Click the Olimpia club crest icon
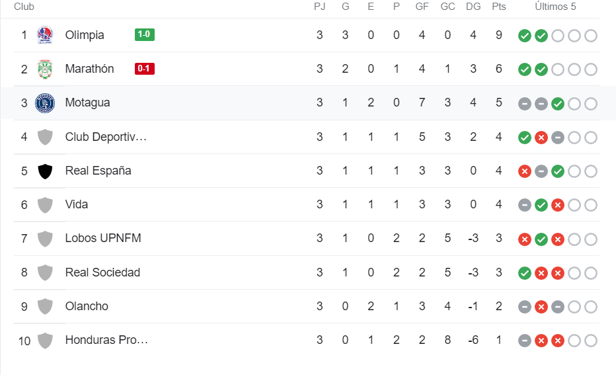616x375 pixels. tap(45, 35)
